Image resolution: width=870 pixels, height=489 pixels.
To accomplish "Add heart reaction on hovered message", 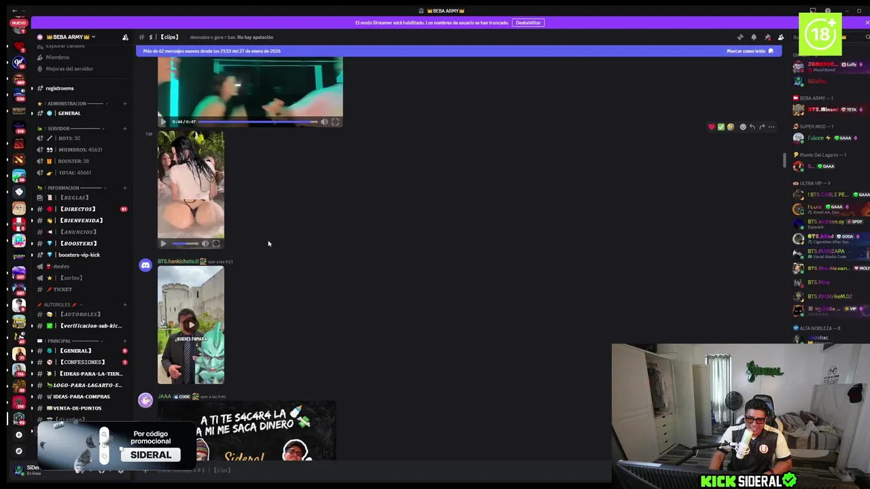I will 712,127.
